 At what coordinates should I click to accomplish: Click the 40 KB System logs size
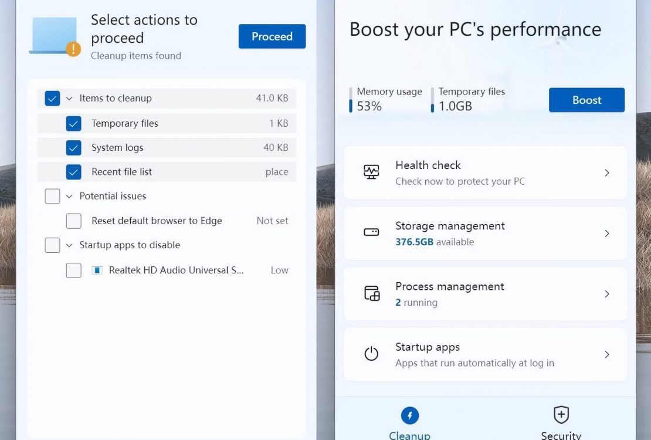pyautogui.click(x=276, y=147)
